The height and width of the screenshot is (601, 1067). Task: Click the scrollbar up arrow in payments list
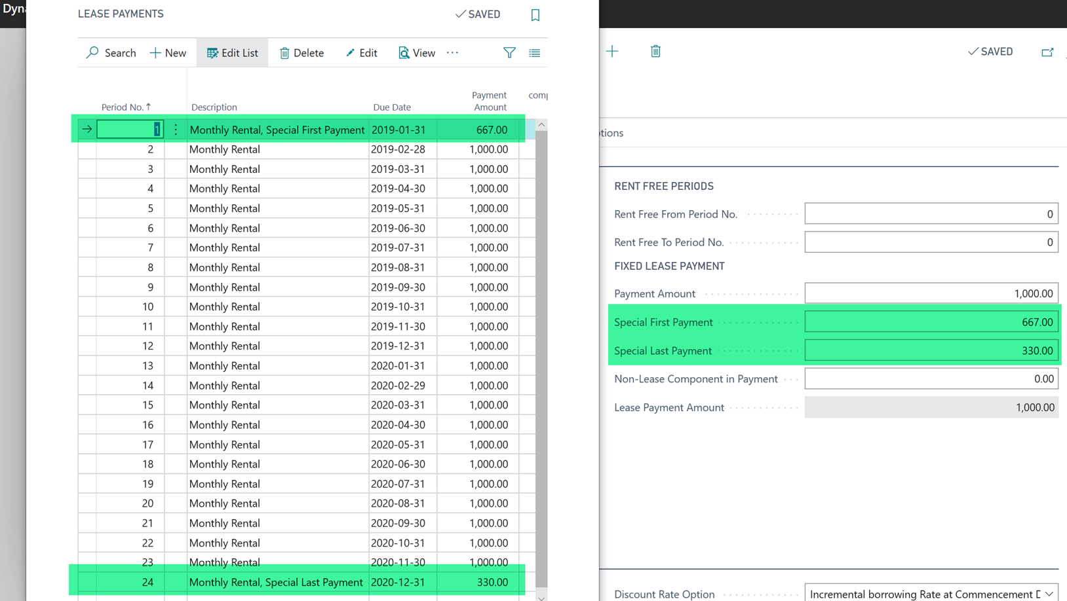pos(541,125)
